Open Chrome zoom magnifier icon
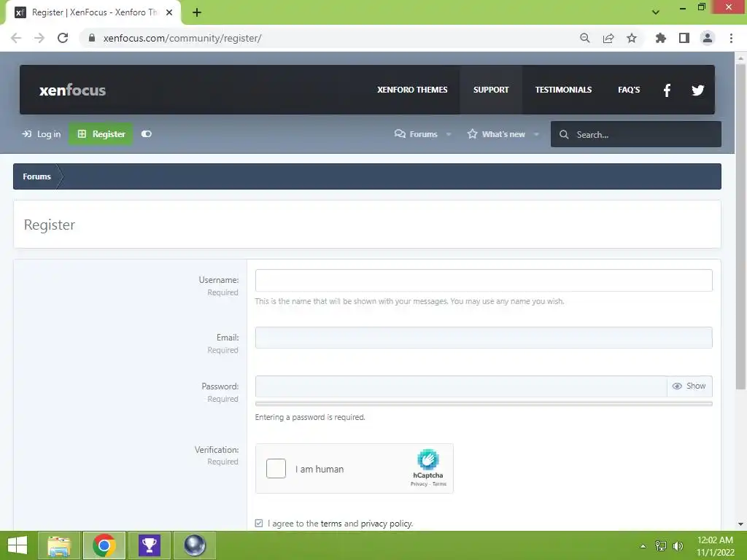The image size is (747, 560). coord(585,38)
